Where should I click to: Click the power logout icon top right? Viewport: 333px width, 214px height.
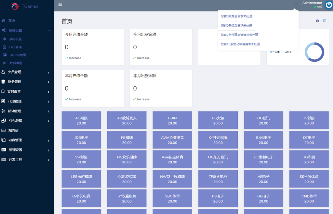pyautogui.click(x=328, y=5)
